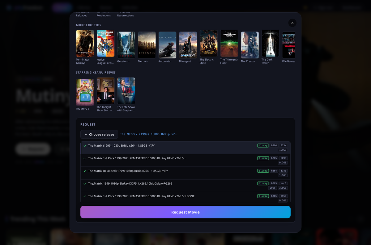Click the 813s seeders tag
The width and height of the screenshot is (371, 245).
tap(284, 145)
